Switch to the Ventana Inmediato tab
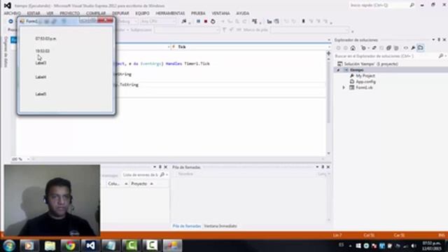This screenshot has width=448, height=252. point(220,226)
